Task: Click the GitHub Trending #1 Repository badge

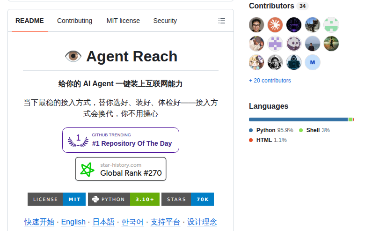Action: click(x=121, y=140)
